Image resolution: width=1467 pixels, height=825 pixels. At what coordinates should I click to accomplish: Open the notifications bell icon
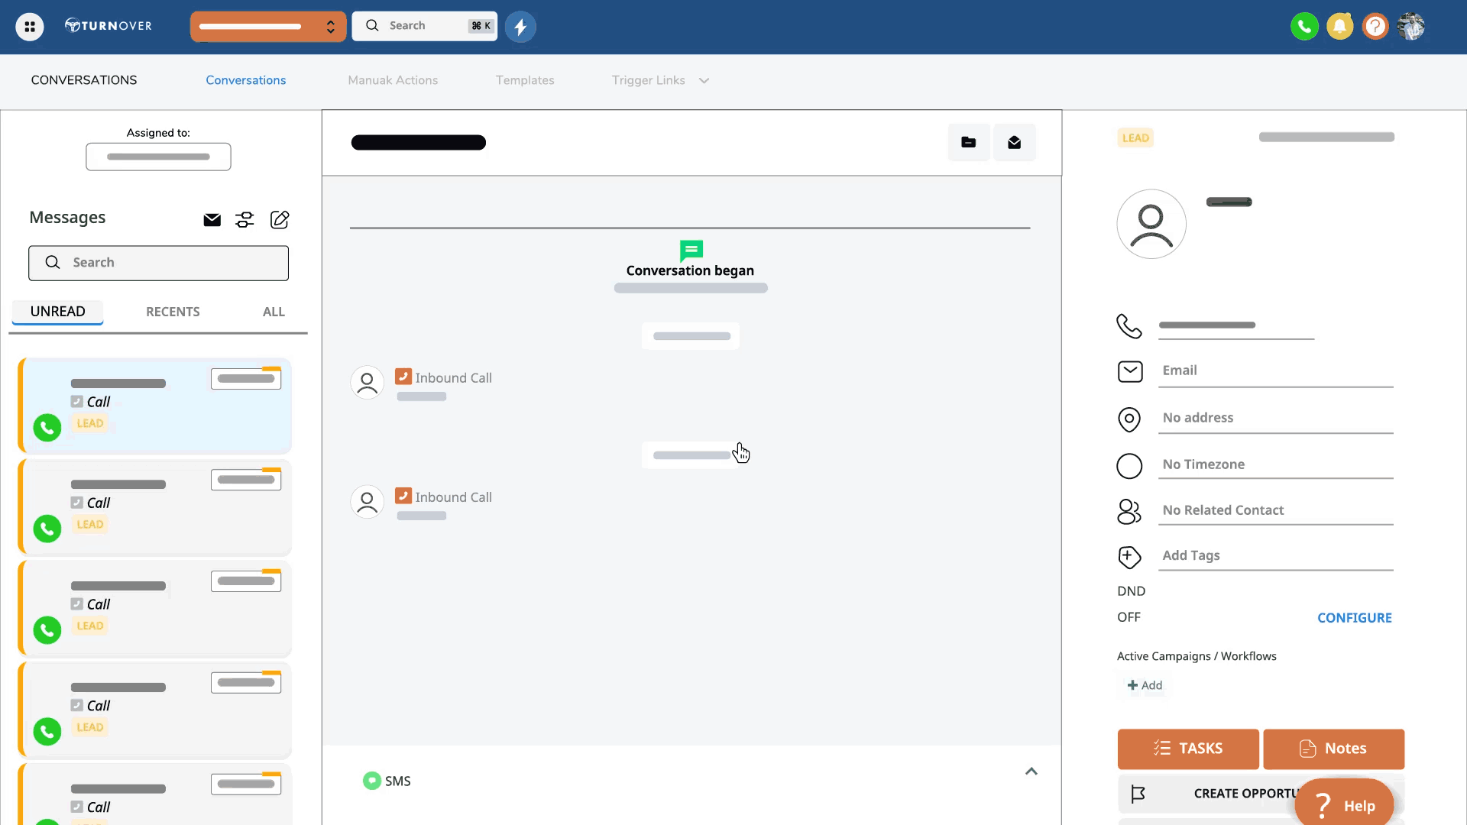(x=1339, y=27)
